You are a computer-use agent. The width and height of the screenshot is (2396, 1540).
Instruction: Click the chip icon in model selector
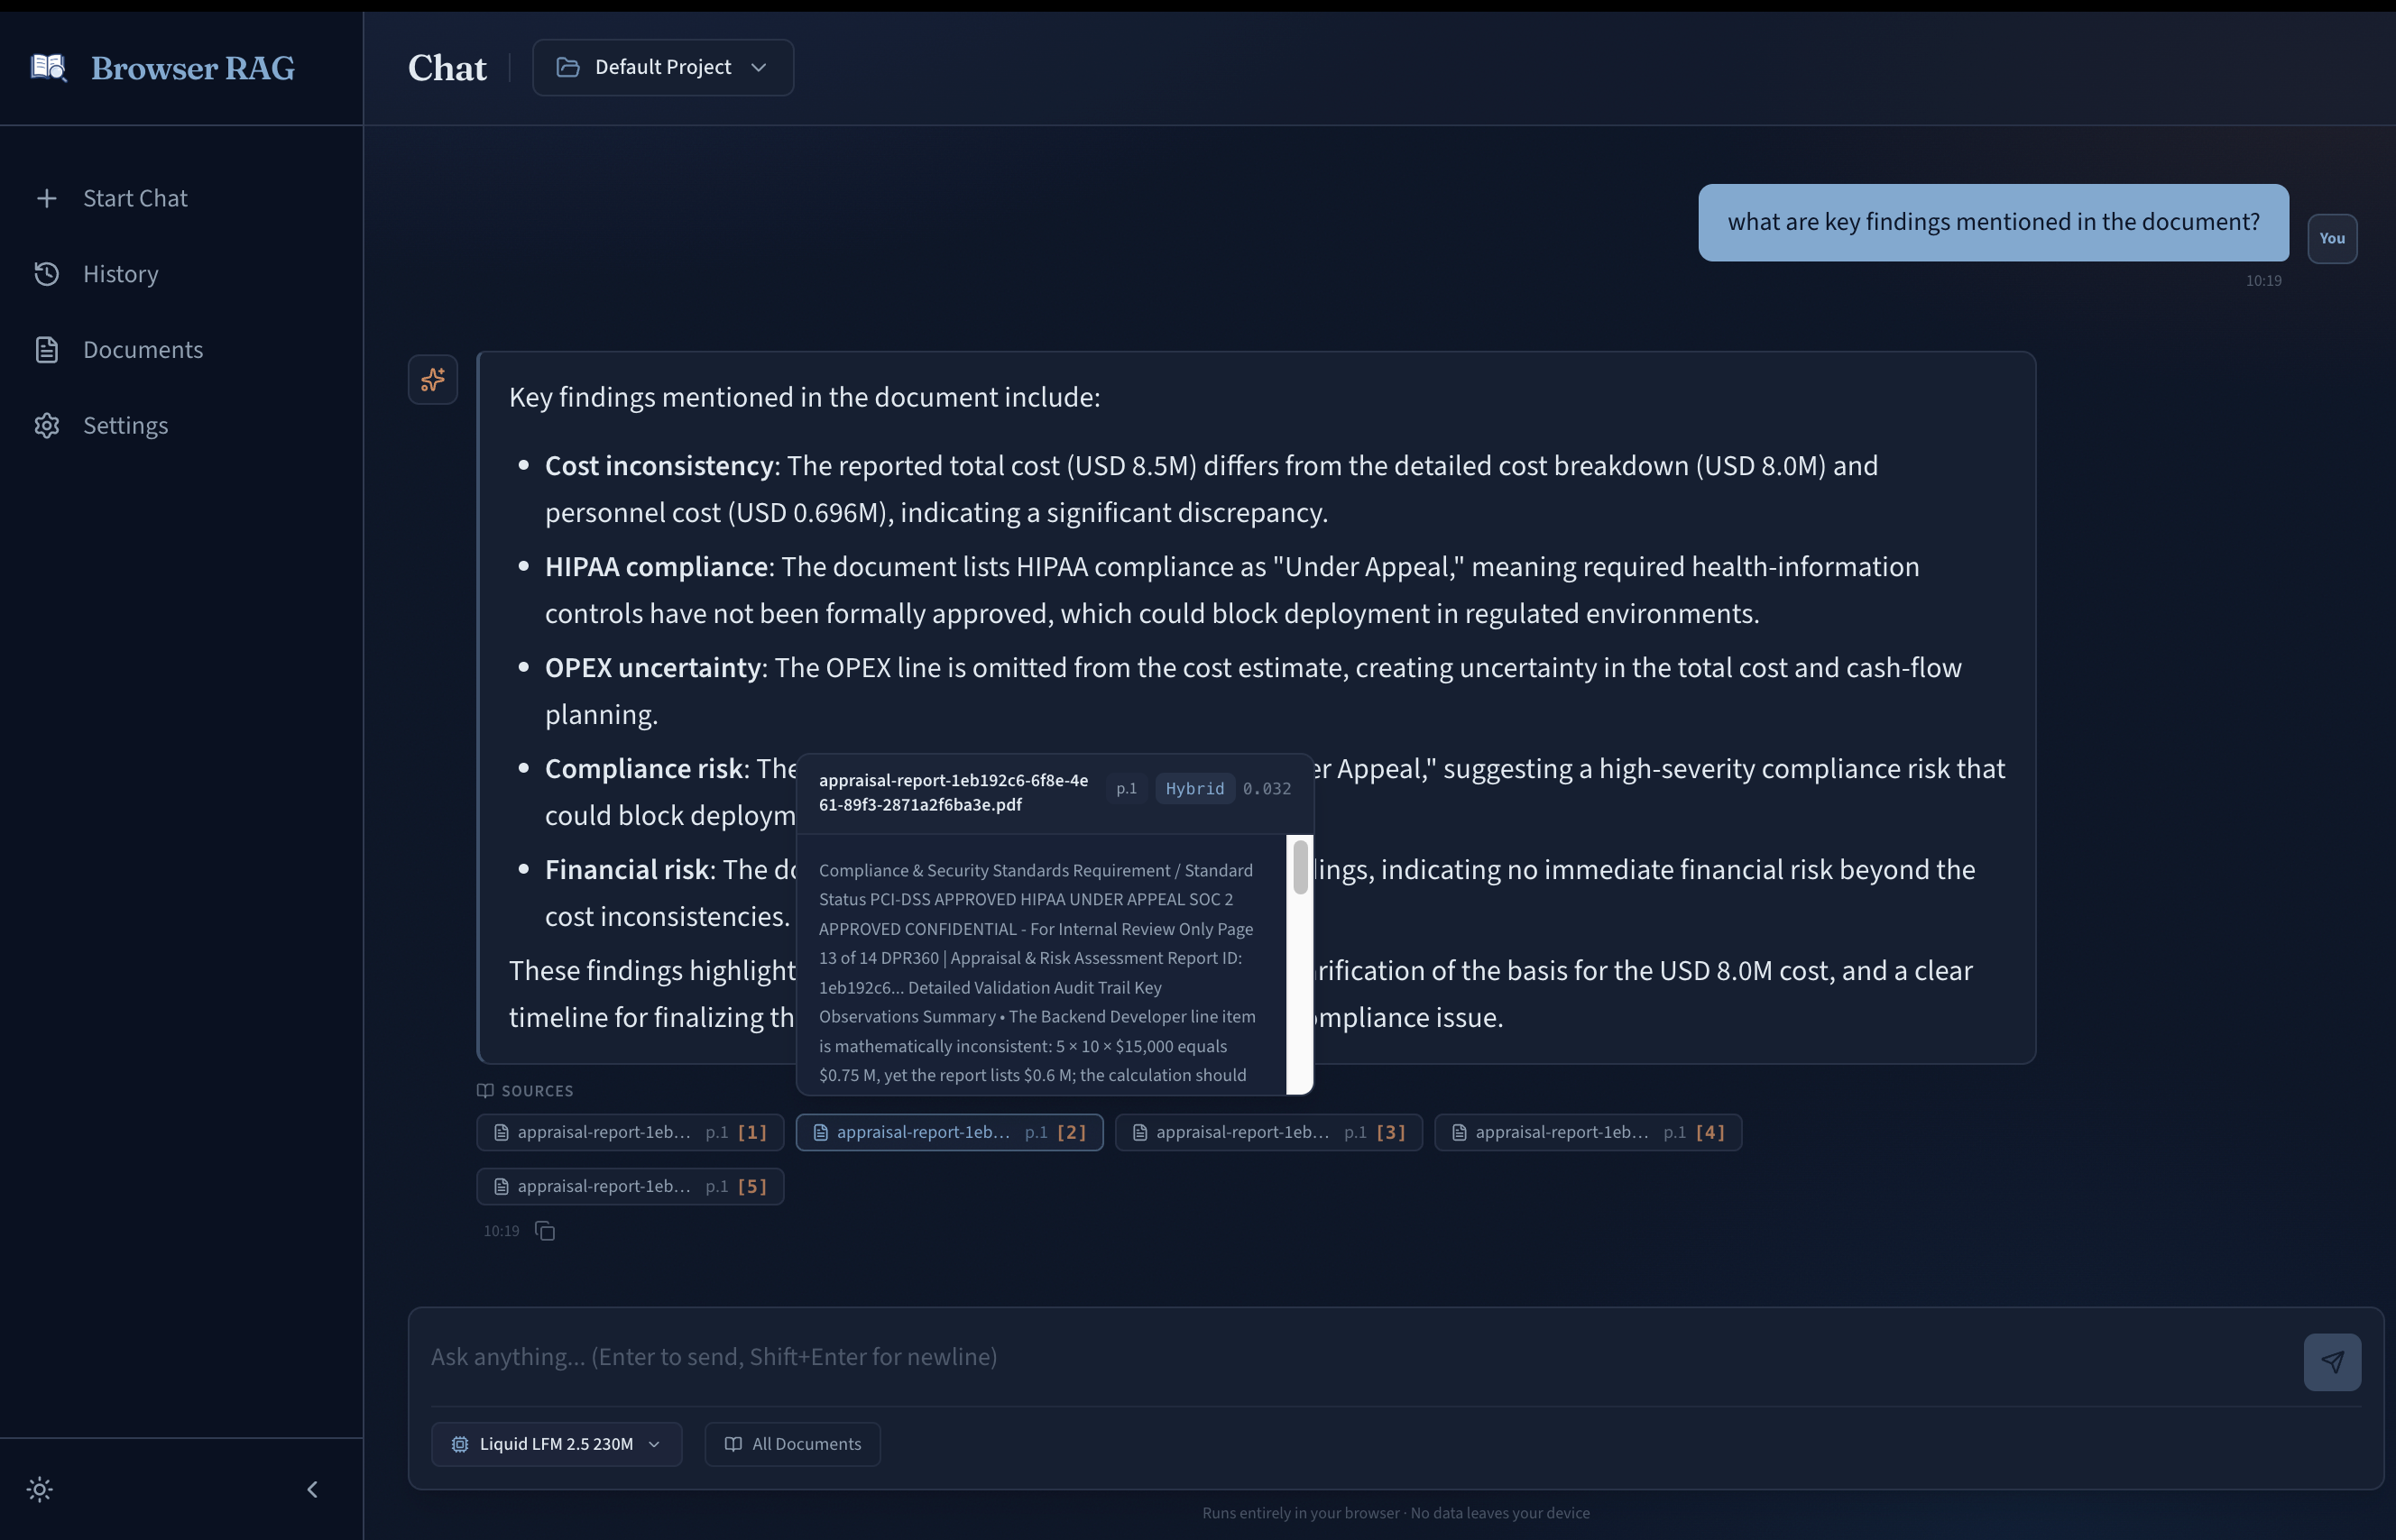pyautogui.click(x=459, y=1444)
